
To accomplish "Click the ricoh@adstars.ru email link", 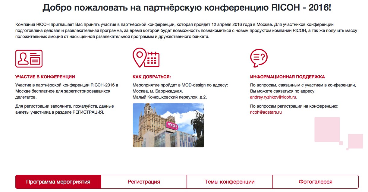I will [266, 112].
